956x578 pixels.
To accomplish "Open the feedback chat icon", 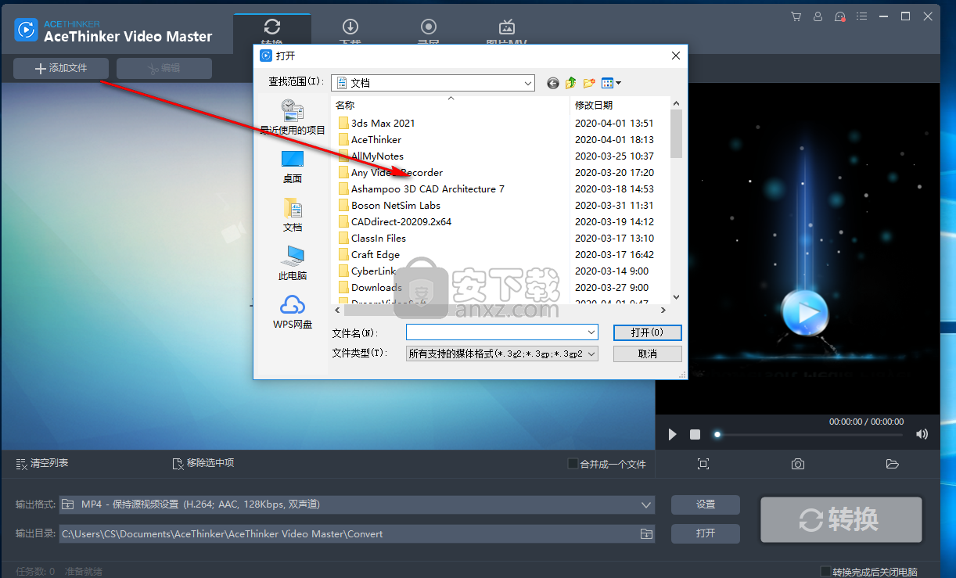I will 840,16.
